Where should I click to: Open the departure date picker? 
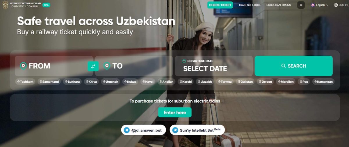(214, 66)
